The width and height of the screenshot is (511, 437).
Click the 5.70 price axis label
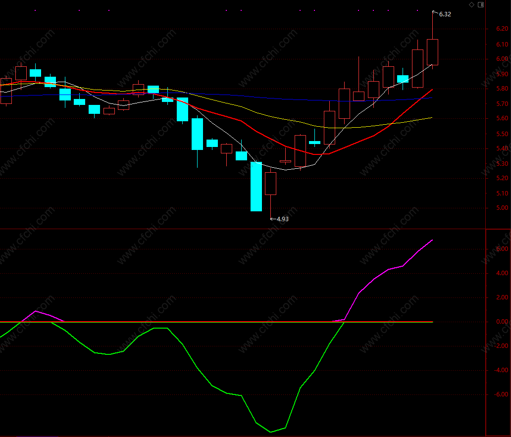click(x=502, y=104)
